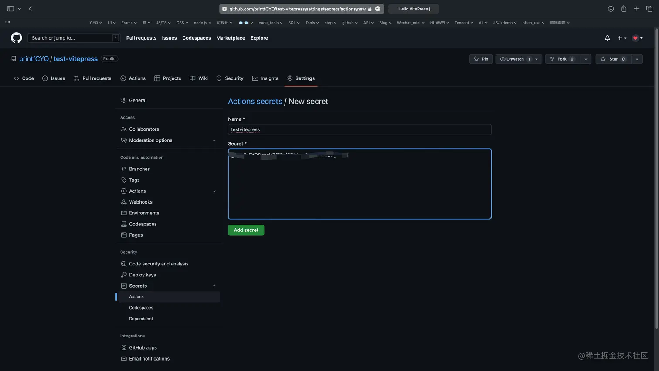Open the favorites grid icon
The height and width of the screenshot is (371, 659).
tap(7, 23)
